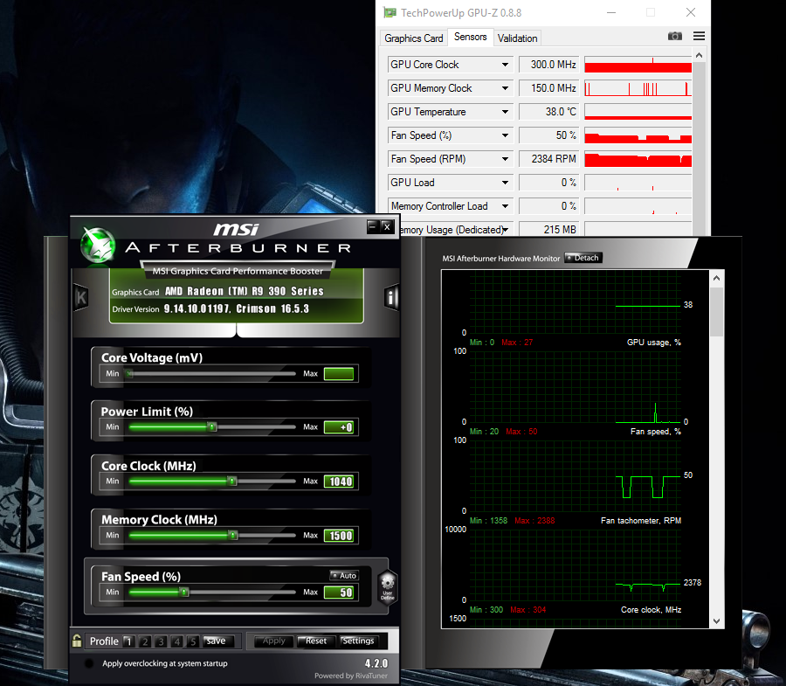The image size is (786, 686).
Task: Click the hardware monitor scrollbar thumb
Action: tap(716, 312)
